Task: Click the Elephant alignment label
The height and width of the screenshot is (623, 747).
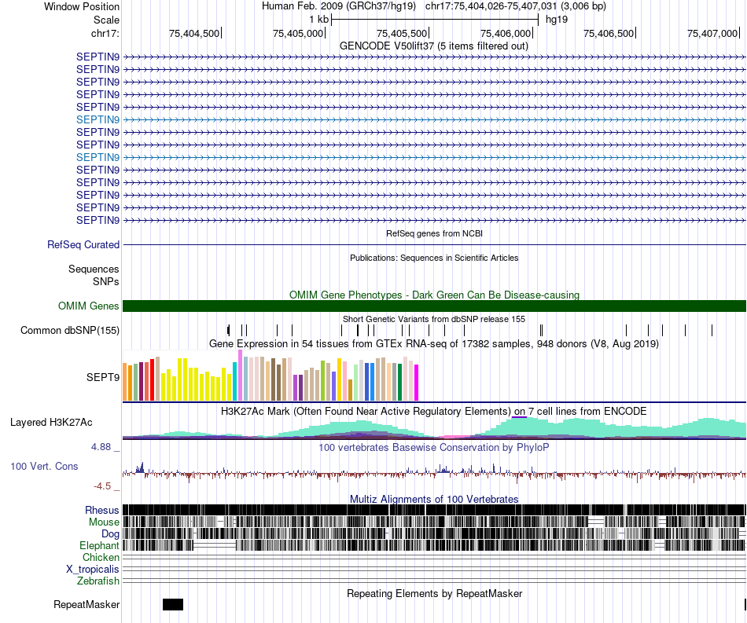Action: 99,546
